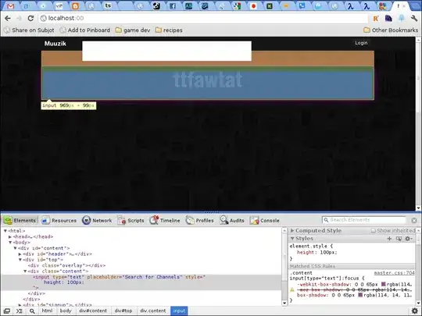The image size is (422, 316).
Task: Open the game dev bookmarks folder
Action: (133, 30)
